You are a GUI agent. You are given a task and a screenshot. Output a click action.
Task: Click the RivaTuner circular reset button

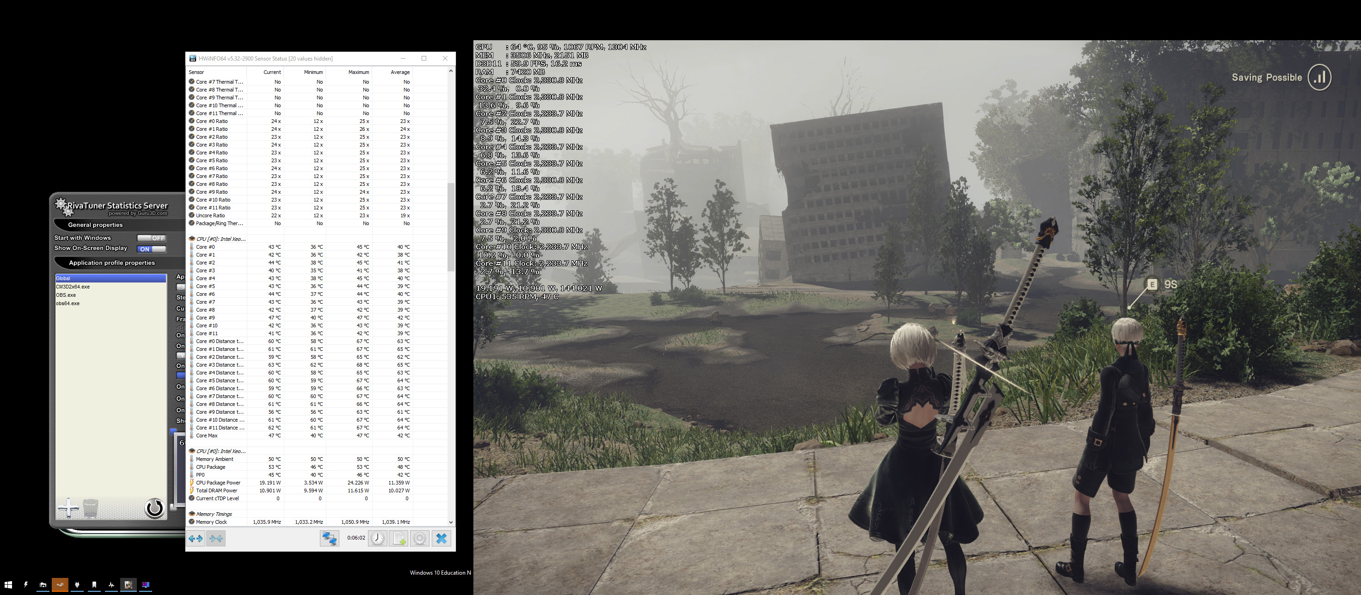coord(154,509)
